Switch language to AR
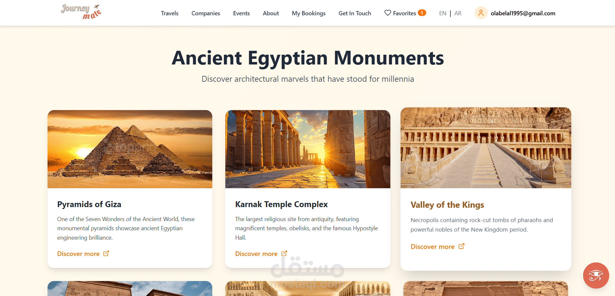Viewport: 615px width, 296px height. click(458, 13)
